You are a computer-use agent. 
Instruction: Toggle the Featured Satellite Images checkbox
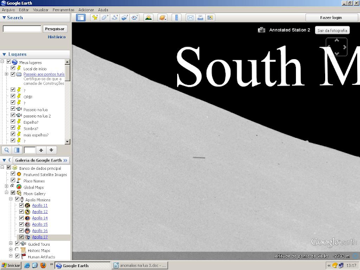13,174
